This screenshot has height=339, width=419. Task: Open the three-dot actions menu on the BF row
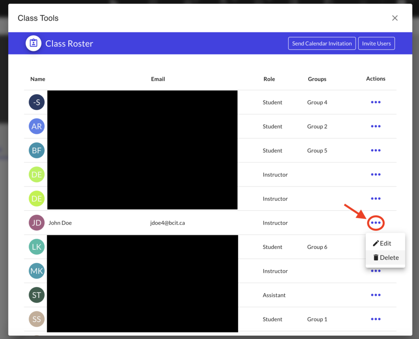376,150
